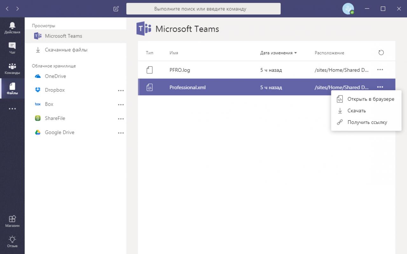Open the PFRO.log file

click(x=180, y=70)
